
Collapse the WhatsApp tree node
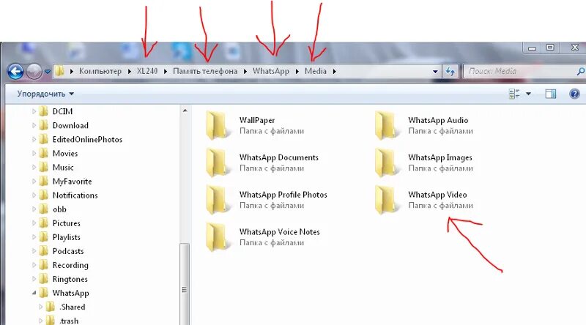pyautogui.click(x=34, y=293)
